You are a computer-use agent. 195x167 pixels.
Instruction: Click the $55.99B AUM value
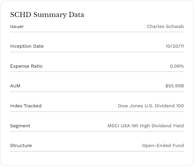pyautogui.click(x=175, y=86)
